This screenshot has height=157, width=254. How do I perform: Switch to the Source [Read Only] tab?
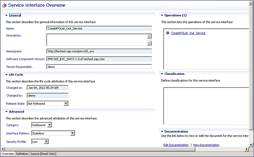coord(43,154)
